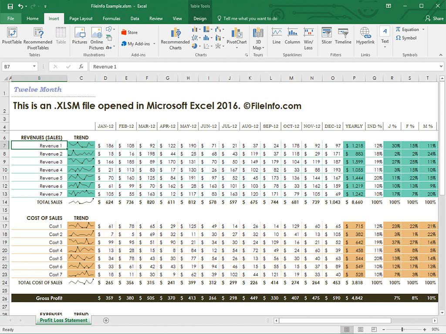Screen dimensions: 446x334
Task: Expand My Add-ins dropdown arrow
Action: pyautogui.click(x=155, y=44)
